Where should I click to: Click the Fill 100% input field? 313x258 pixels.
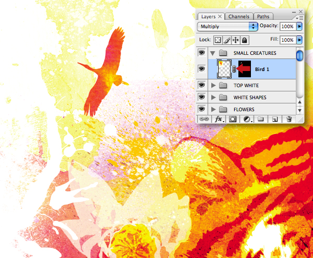click(287, 40)
